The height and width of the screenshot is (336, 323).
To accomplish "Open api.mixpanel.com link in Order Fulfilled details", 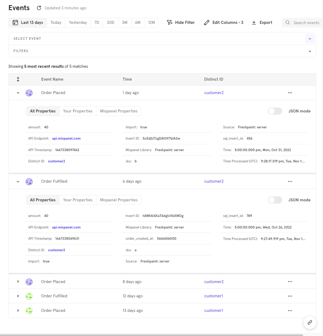I will coord(66,227).
